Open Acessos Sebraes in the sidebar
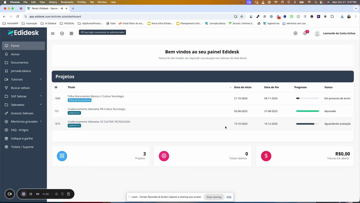 pyautogui.click(x=23, y=113)
